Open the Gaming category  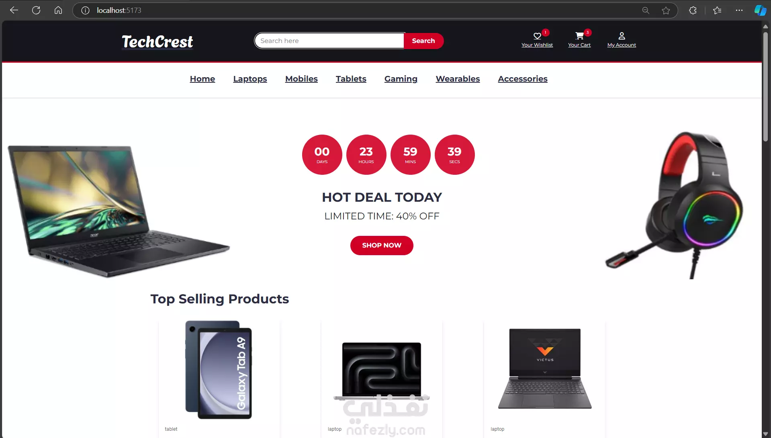(x=401, y=79)
